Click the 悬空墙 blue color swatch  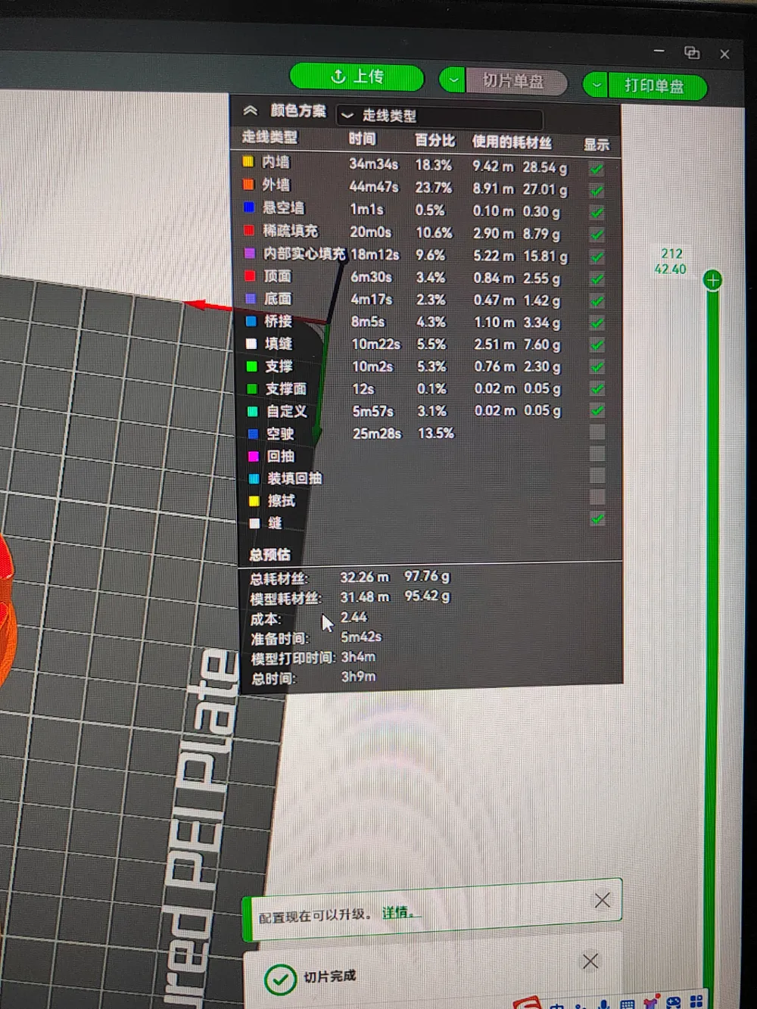click(248, 207)
